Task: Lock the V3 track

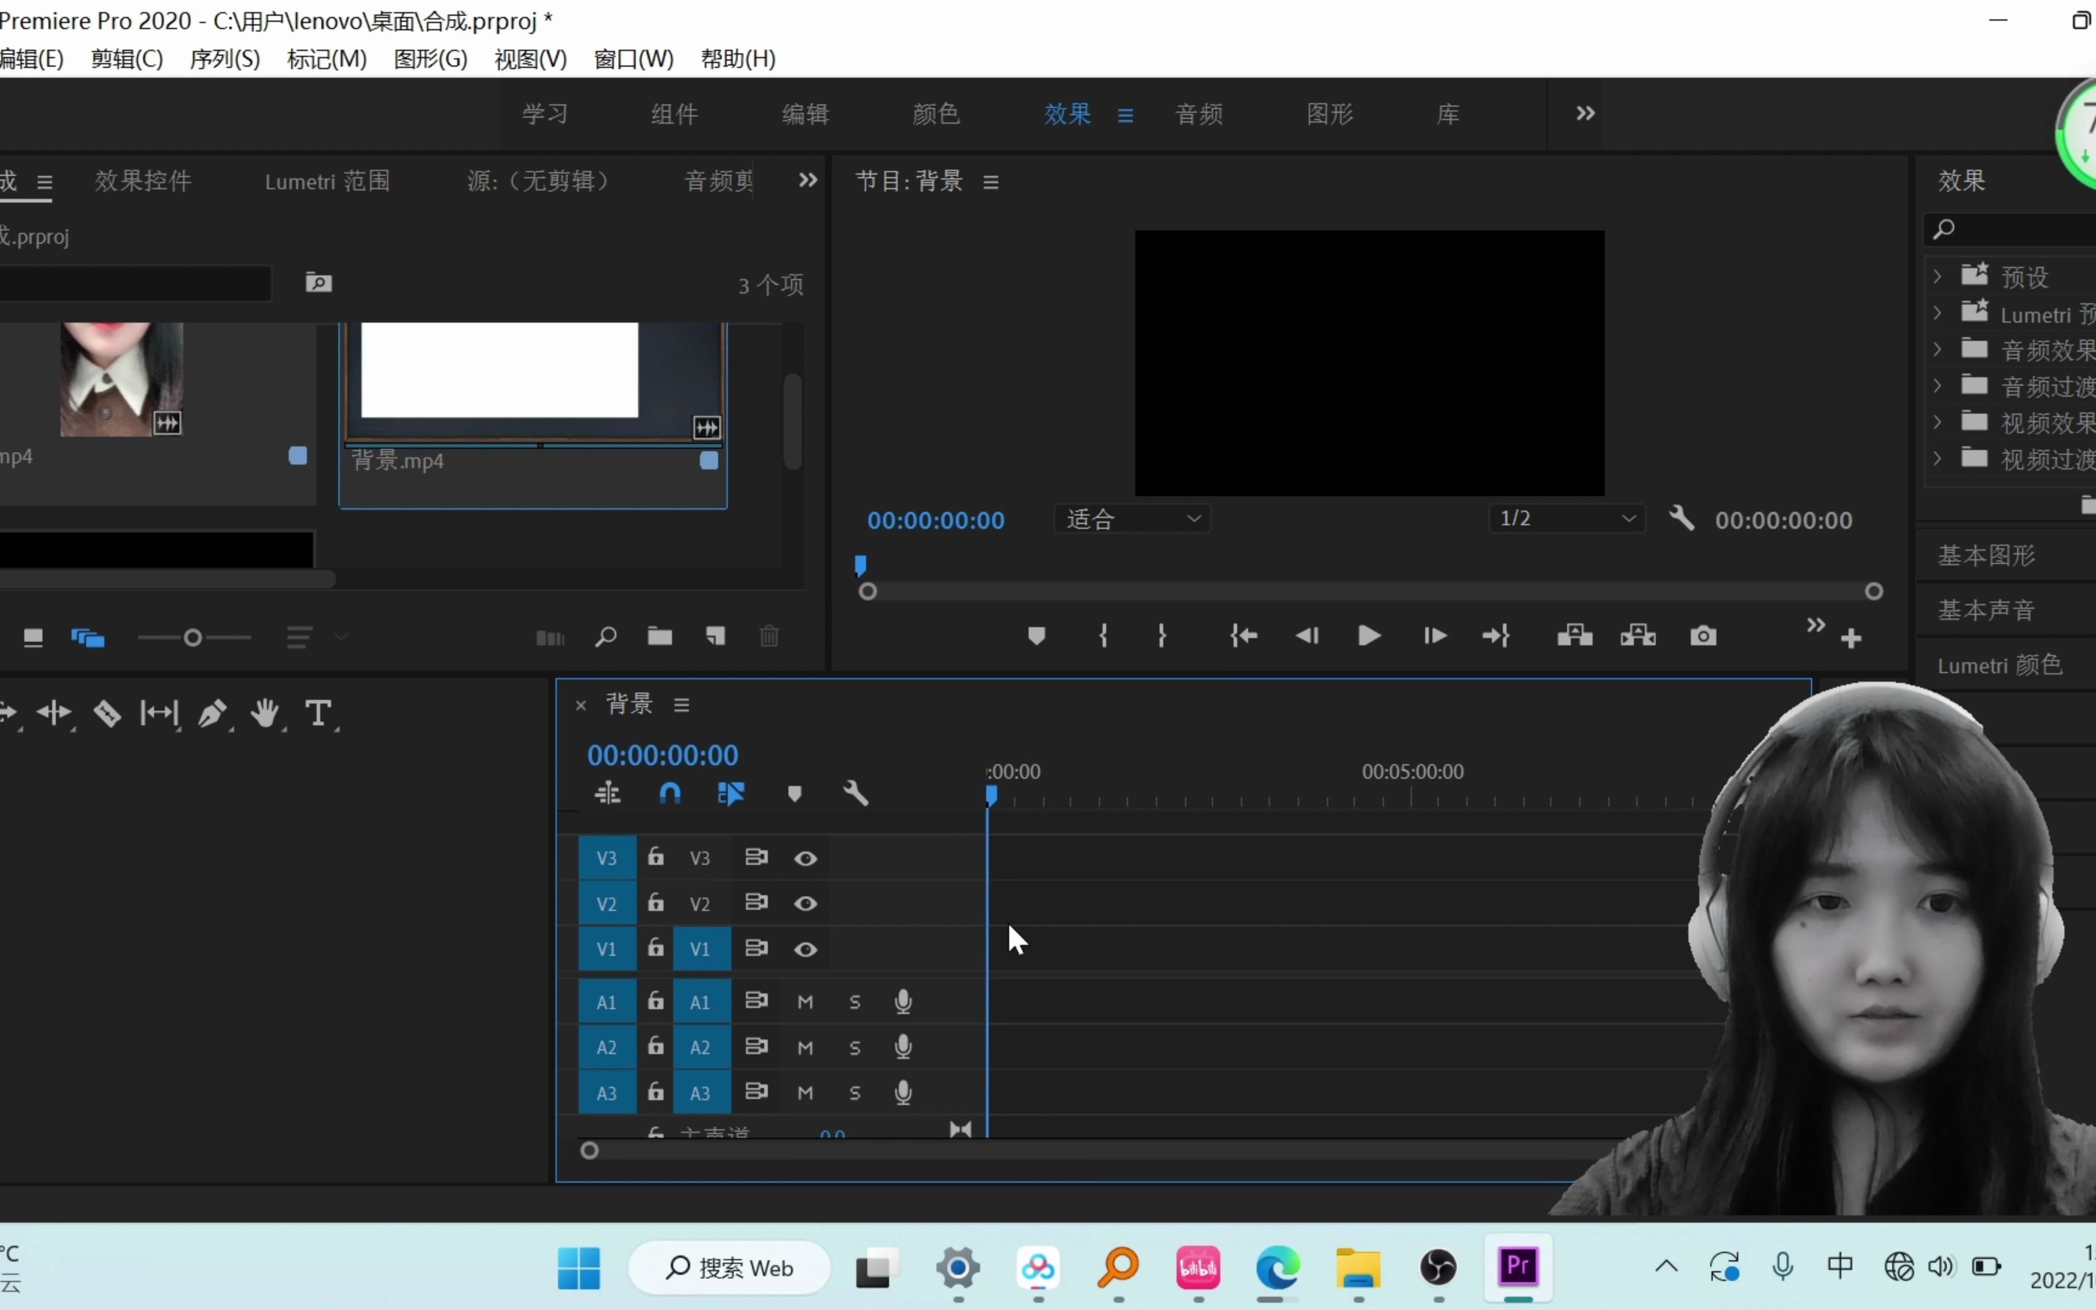Action: 656,858
